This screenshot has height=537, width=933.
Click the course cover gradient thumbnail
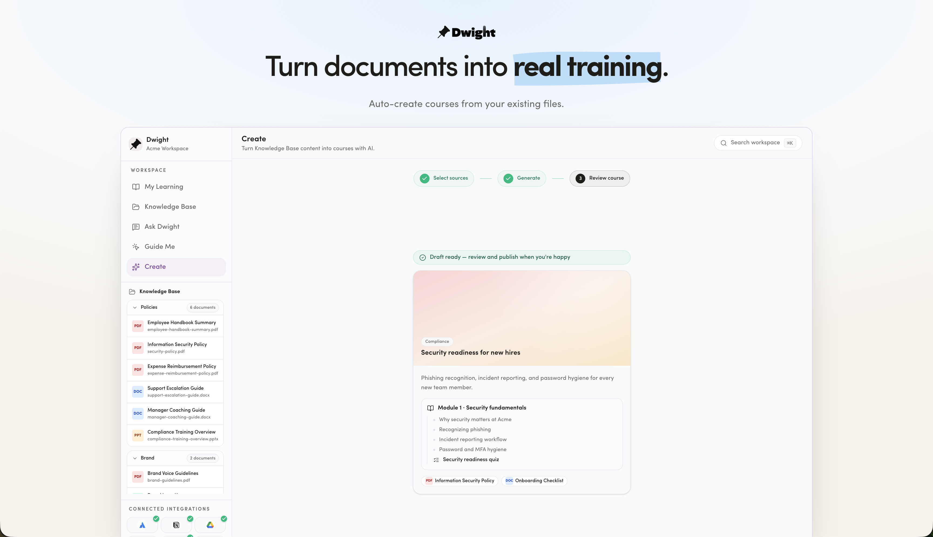pos(522,318)
